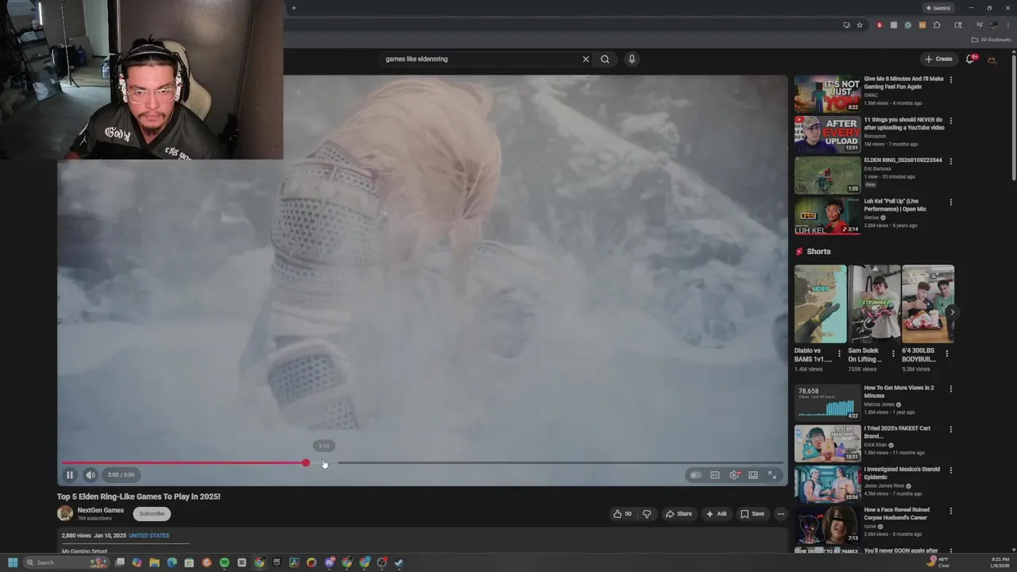This screenshot has height=572, width=1017.
Task: Seek using the red scrubber on progress bar
Action: [x=306, y=462]
